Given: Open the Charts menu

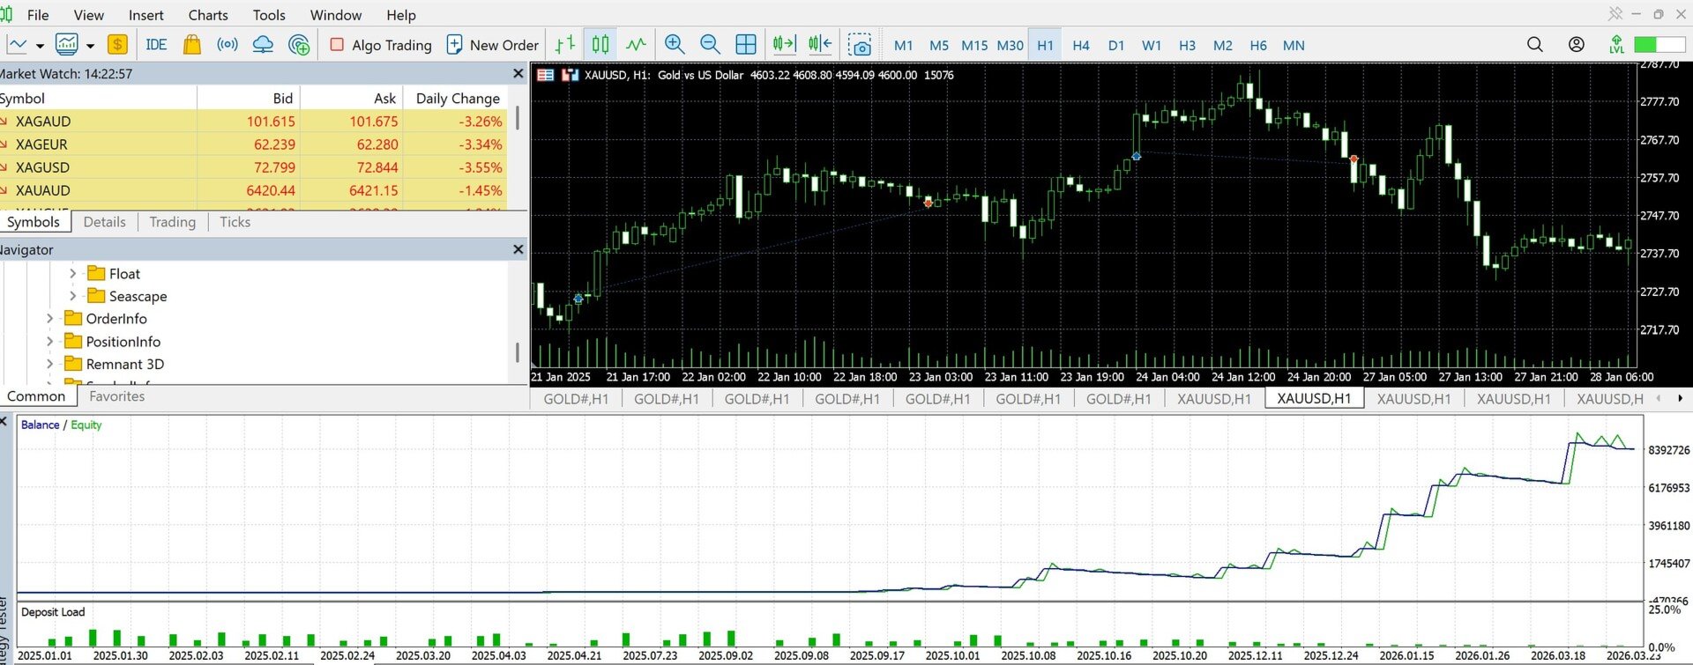Looking at the screenshot, I should click(208, 15).
